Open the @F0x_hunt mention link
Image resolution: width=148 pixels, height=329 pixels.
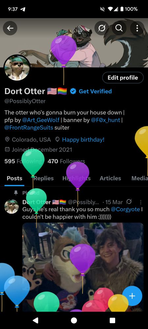(106, 120)
